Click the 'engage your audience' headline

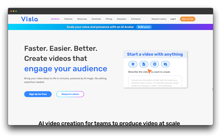point(66,69)
